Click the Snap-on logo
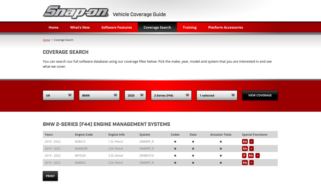The width and height of the screenshot is (321, 190). coord(76,12)
